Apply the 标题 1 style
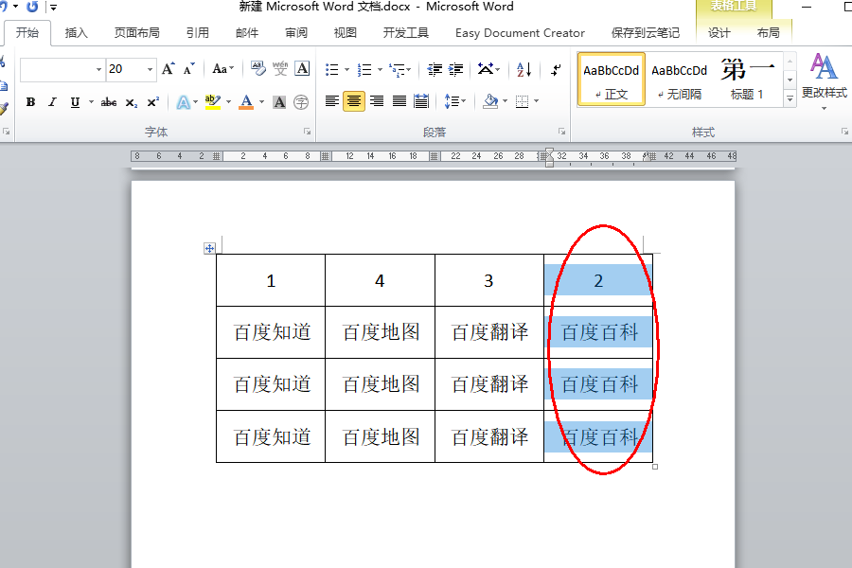This screenshot has height=568, width=852. (x=748, y=80)
